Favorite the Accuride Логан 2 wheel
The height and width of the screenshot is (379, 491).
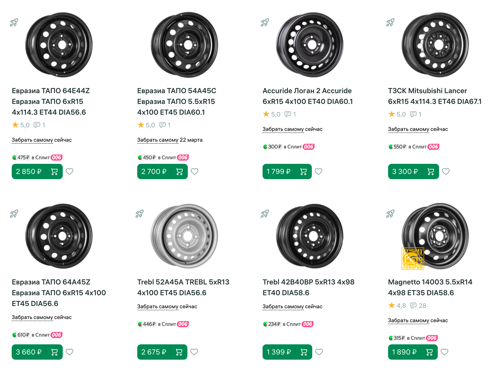pos(319,171)
